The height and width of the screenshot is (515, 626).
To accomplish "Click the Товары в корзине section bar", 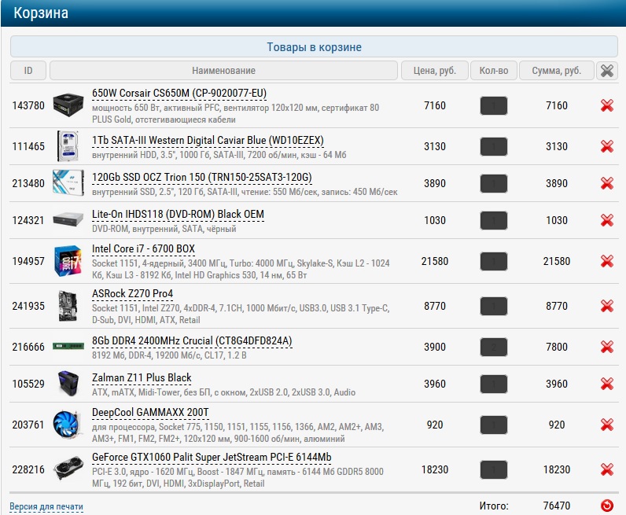I will (314, 46).
